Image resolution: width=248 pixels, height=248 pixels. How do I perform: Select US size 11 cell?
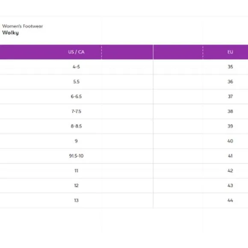tap(76, 171)
